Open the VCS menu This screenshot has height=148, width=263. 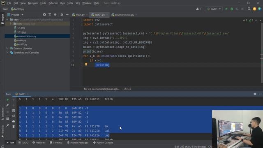[78, 3]
